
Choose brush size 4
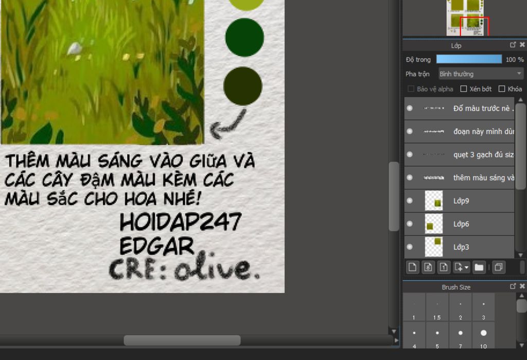tap(414, 335)
